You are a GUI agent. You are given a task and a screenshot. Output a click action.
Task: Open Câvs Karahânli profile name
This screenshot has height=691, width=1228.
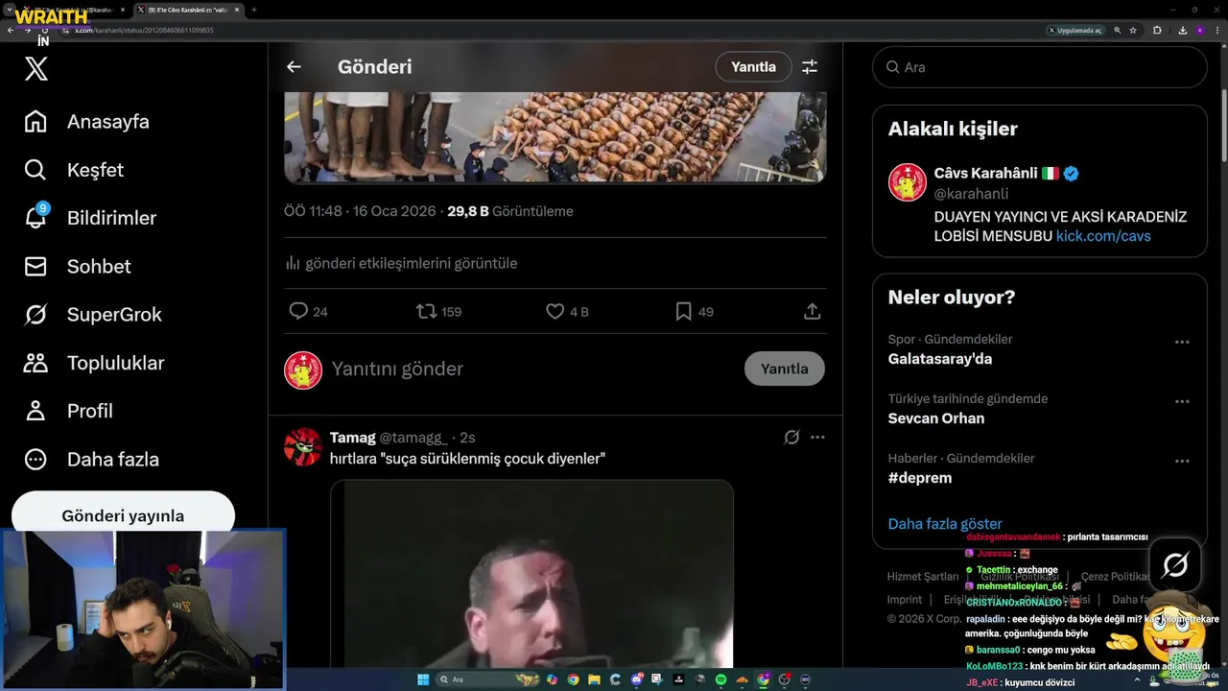(x=986, y=174)
